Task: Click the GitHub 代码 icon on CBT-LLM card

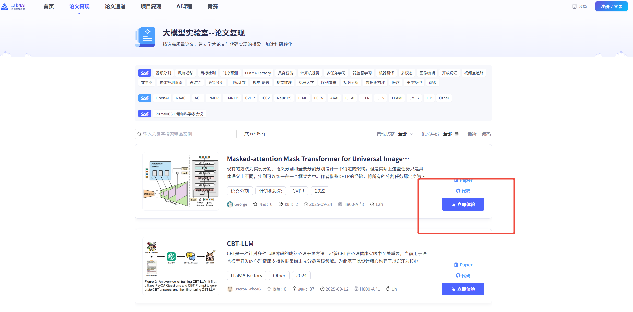Action: (x=458, y=276)
